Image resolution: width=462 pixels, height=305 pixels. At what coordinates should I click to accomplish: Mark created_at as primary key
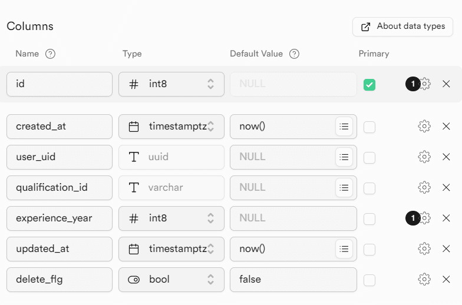pos(369,127)
